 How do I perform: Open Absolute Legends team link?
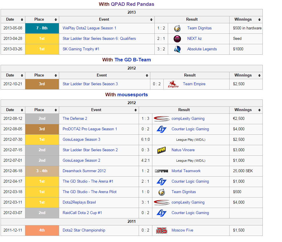coord(202,49)
